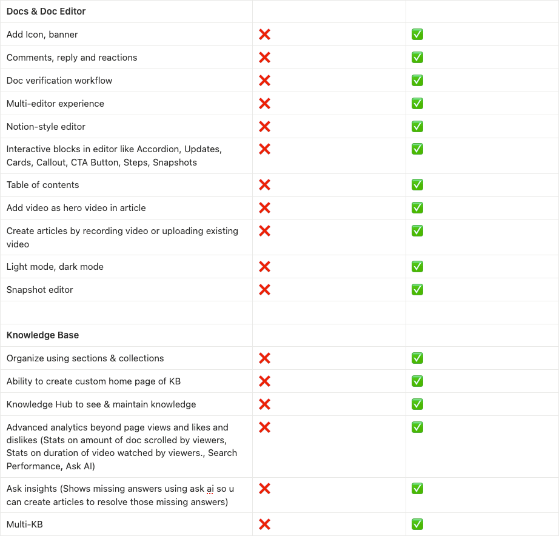Click the Create articles by recording video cell
The image size is (559, 536).
[x=122, y=237]
